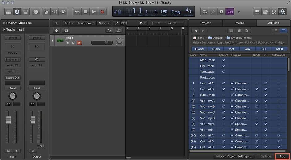
Task: Open the Browsers media button
Action: pyautogui.click(x=282, y=12)
